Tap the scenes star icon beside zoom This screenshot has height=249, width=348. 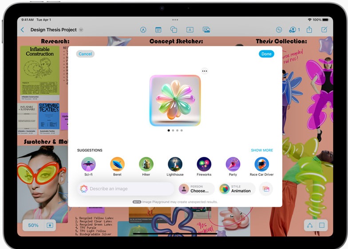50,225
